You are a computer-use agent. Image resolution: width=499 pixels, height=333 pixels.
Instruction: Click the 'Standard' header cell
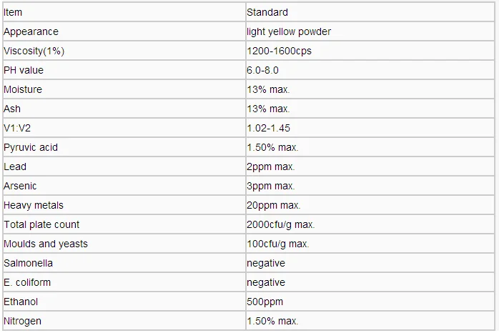267,12
